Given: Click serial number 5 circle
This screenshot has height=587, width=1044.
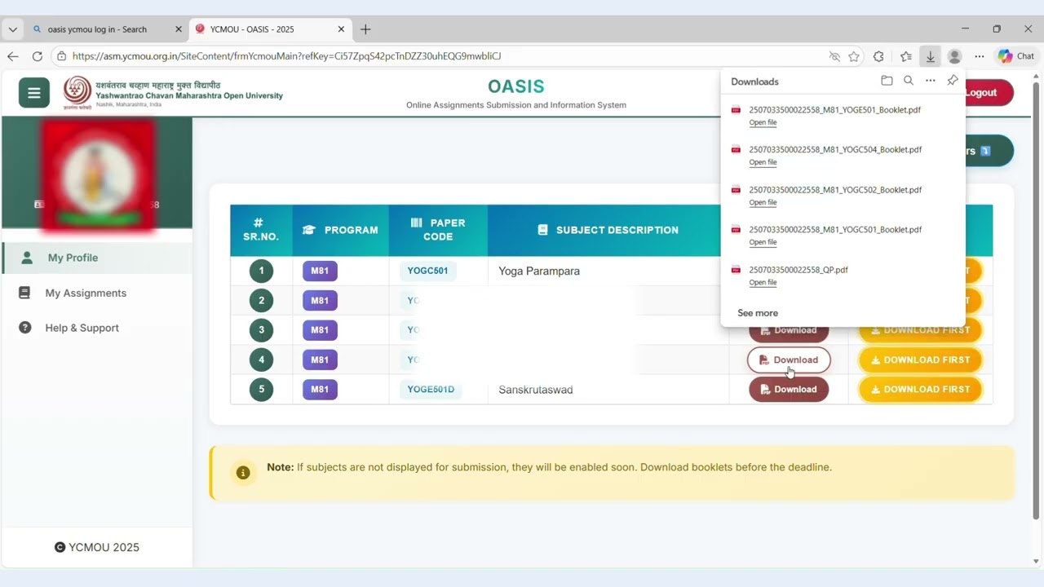Looking at the screenshot, I should (x=262, y=390).
